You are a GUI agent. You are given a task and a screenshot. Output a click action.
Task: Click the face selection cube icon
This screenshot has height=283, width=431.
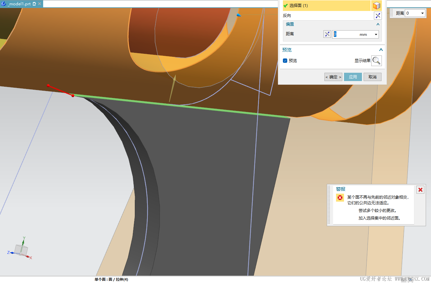click(x=376, y=6)
